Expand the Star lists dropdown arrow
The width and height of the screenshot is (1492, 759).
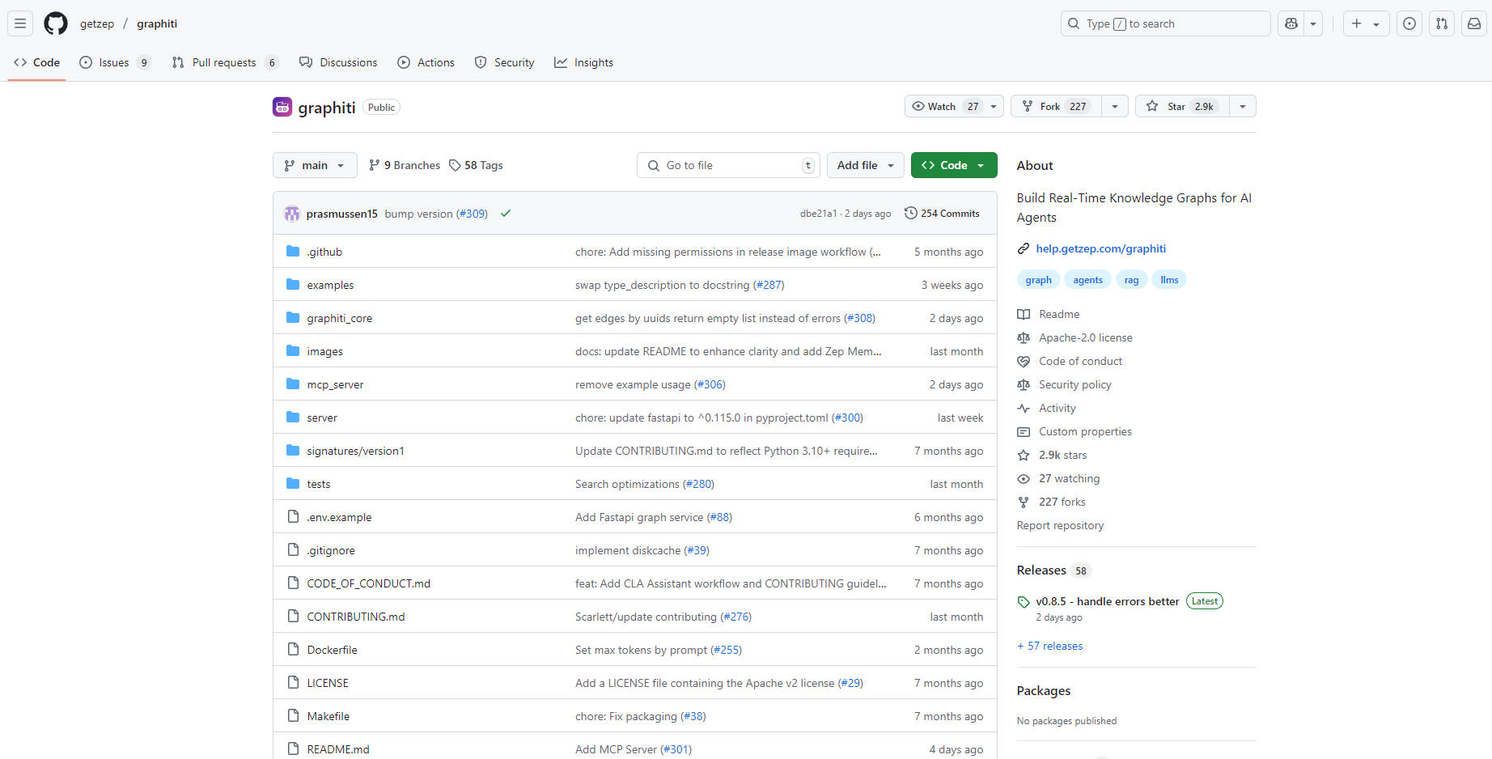click(x=1243, y=106)
